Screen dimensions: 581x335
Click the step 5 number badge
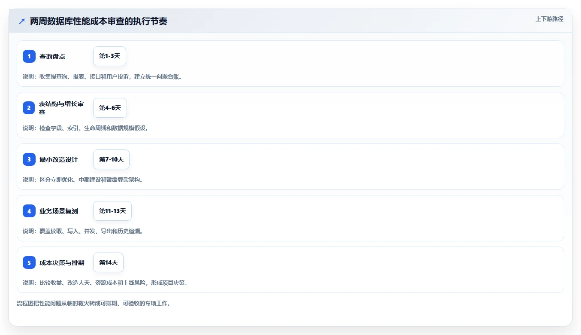(29, 262)
